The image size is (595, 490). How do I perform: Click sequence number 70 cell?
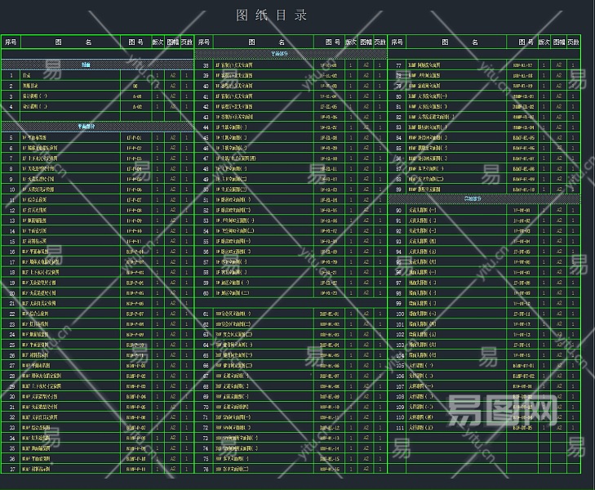[x=206, y=407]
